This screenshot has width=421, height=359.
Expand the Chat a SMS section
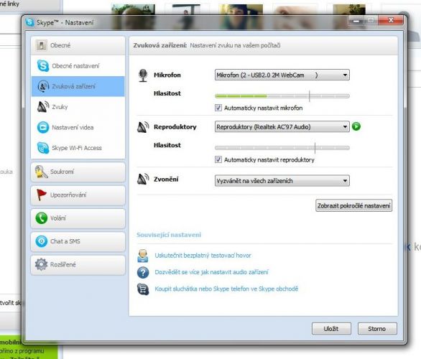tap(78, 241)
